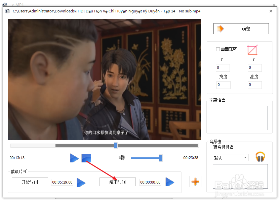280x204 pixels.
Task: Confirm with the 确定 button
Action: pyautogui.click(x=241, y=29)
